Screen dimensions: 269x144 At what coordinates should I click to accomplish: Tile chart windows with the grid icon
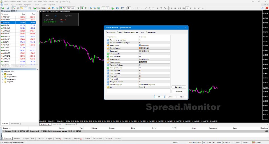pos(99,8)
